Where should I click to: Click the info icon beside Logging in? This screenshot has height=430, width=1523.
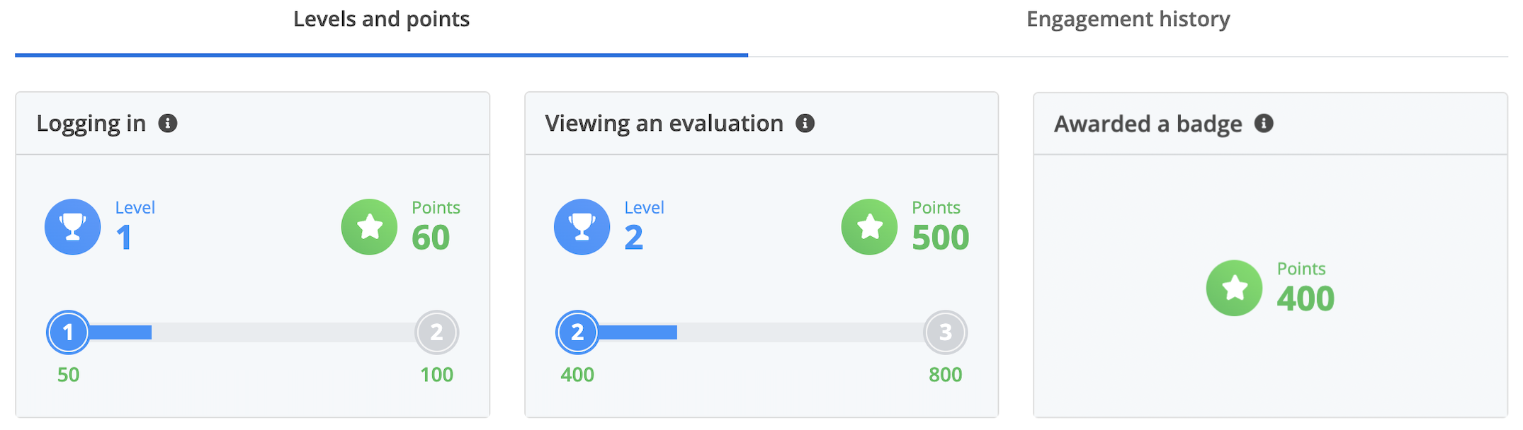click(168, 124)
